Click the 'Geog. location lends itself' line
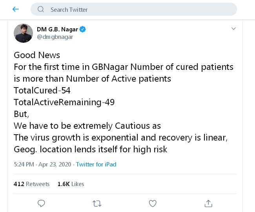255x212 pixels. coord(90,149)
